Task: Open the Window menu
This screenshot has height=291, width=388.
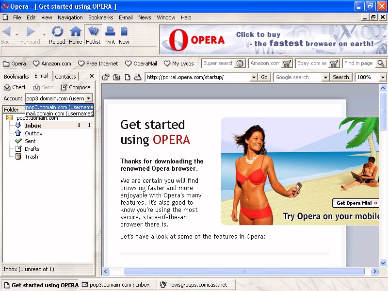Action: 166,17
